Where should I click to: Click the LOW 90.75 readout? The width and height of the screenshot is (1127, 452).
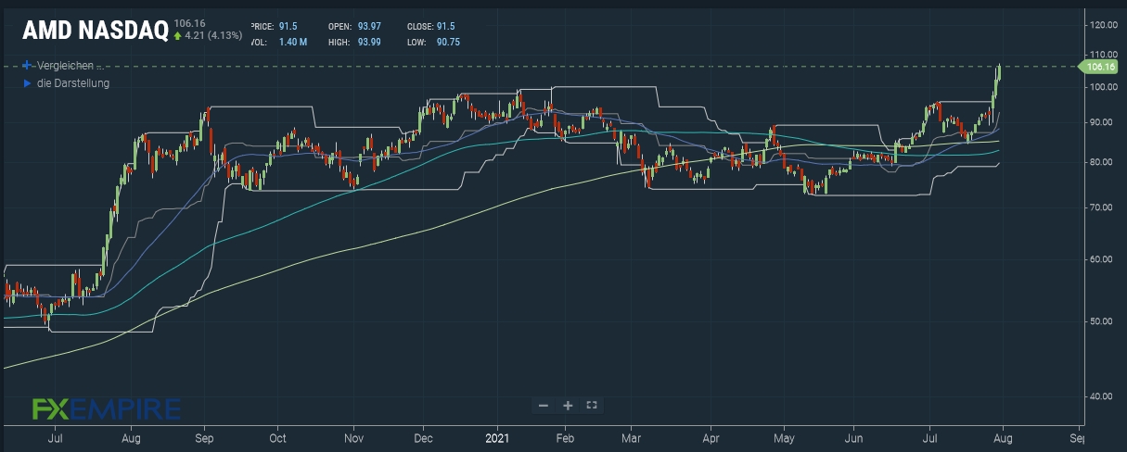(x=433, y=43)
